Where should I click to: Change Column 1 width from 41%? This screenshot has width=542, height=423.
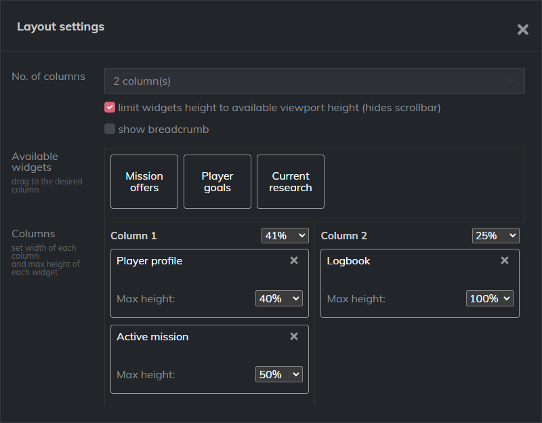tap(285, 235)
